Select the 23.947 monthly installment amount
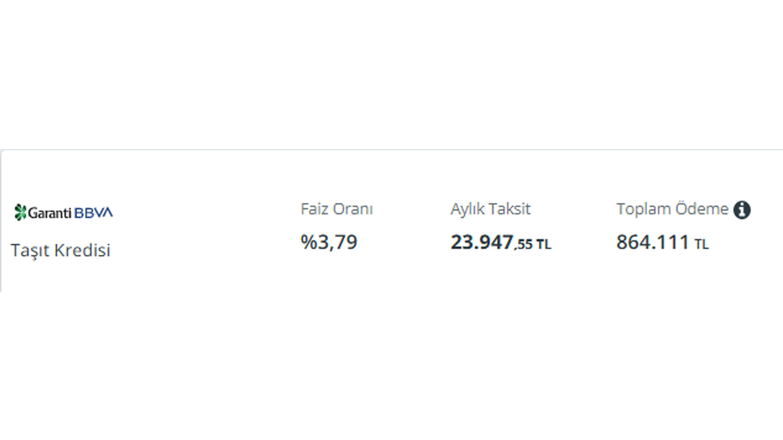Image resolution: width=783 pixels, height=440 pixels. tap(481, 243)
